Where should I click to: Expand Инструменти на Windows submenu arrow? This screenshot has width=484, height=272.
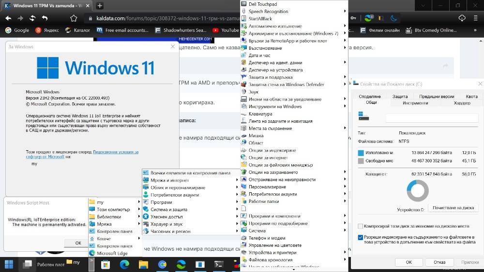pos(345,106)
